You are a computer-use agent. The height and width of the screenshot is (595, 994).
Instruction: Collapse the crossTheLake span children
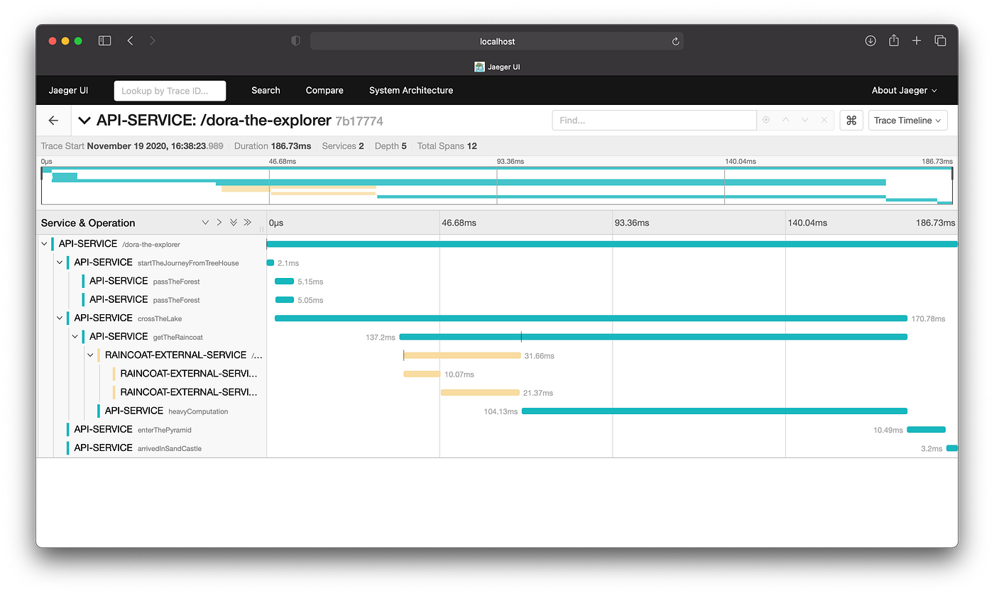coord(60,318)
